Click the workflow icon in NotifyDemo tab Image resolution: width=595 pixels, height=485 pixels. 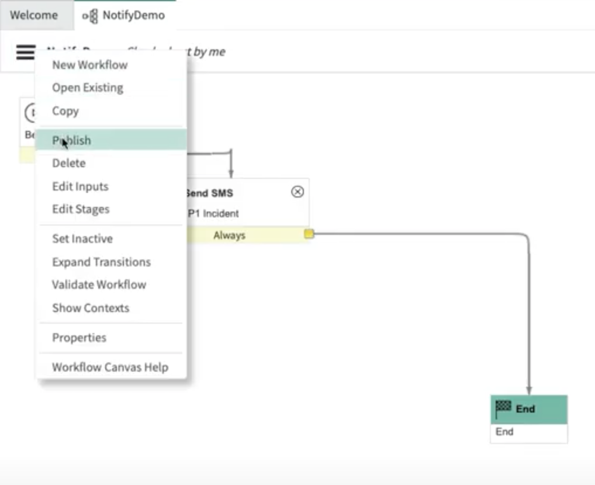pos(91,16)
